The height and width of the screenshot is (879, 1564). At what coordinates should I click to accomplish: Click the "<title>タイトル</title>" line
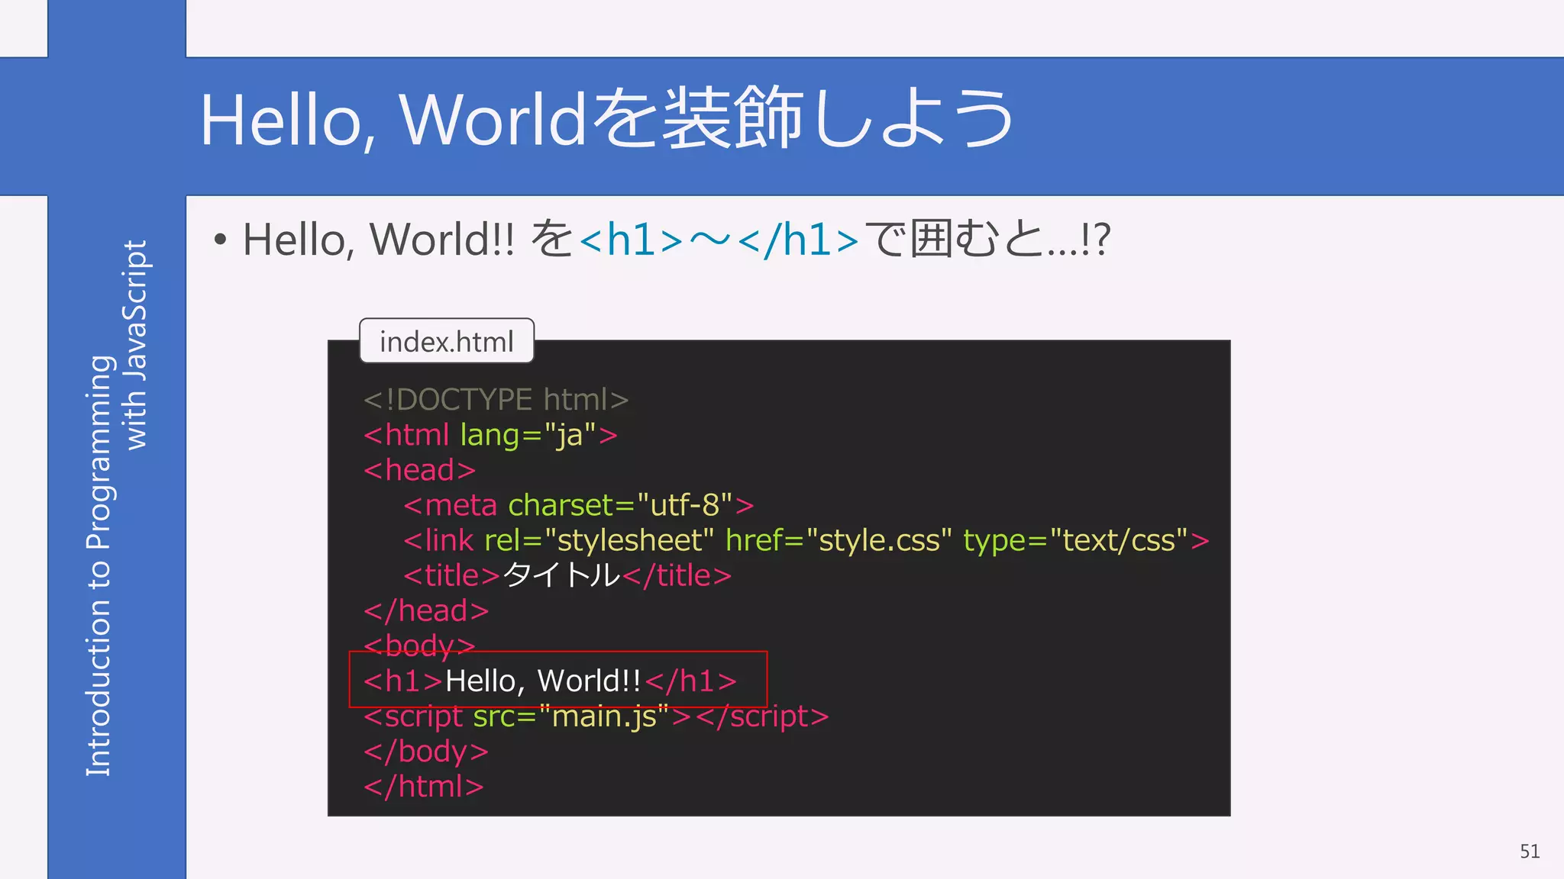click(567, 575)
